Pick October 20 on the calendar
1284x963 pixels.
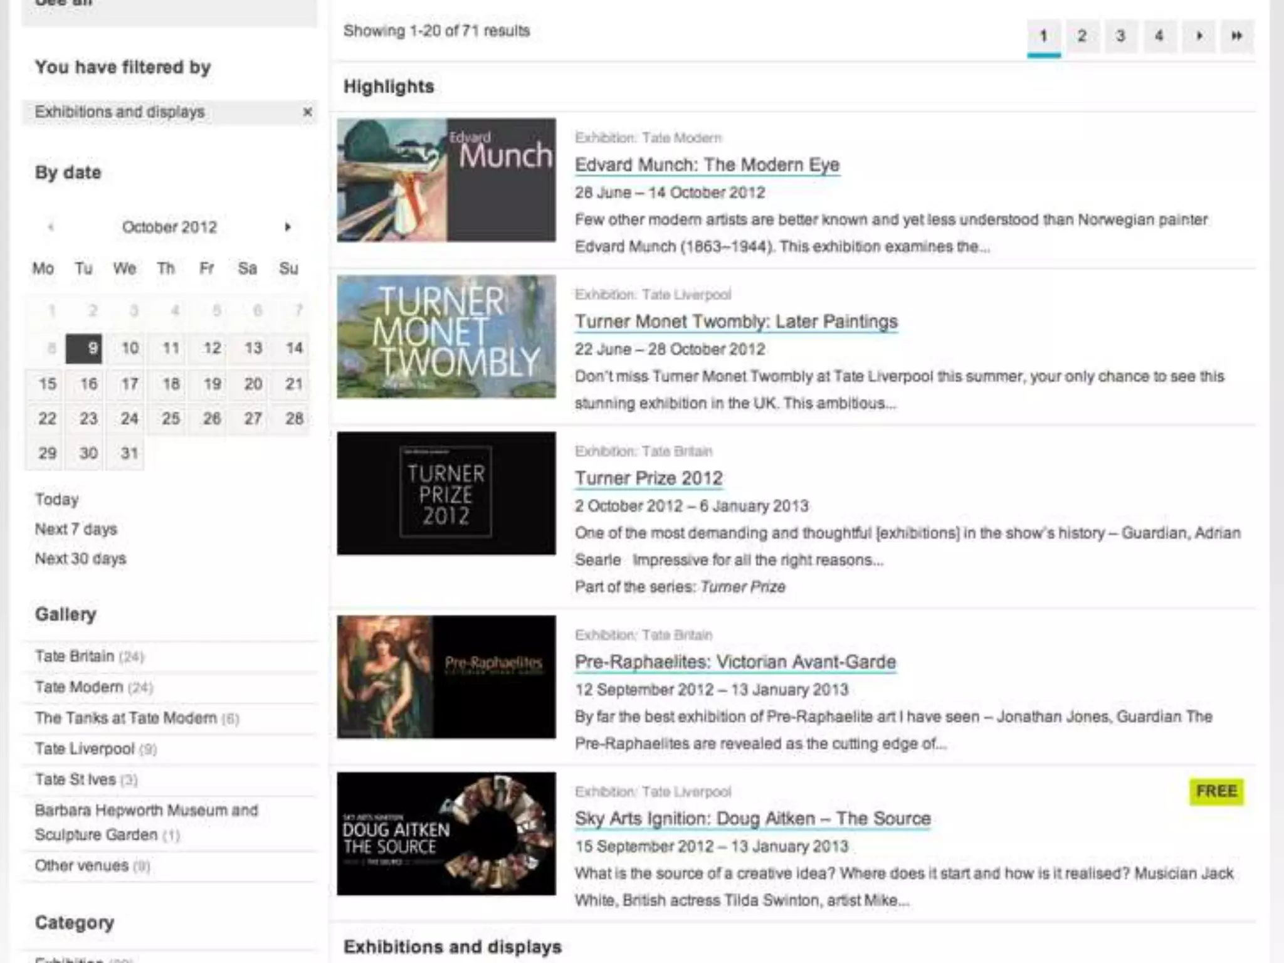point(253,384)
